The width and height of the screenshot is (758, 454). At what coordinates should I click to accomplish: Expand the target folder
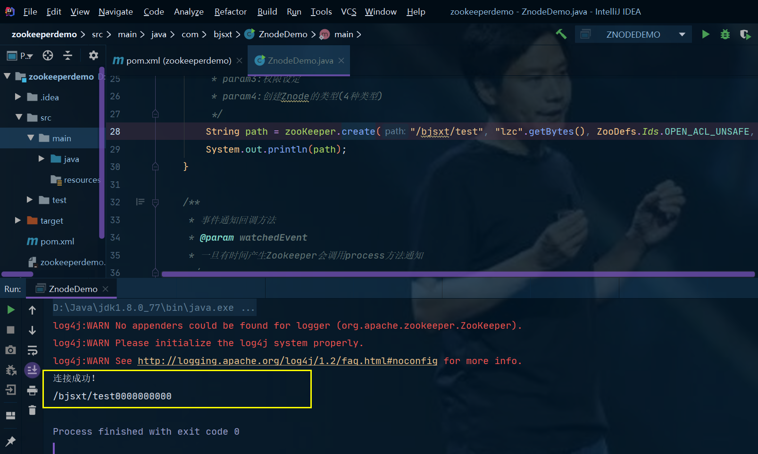click(x=18, y=220)
